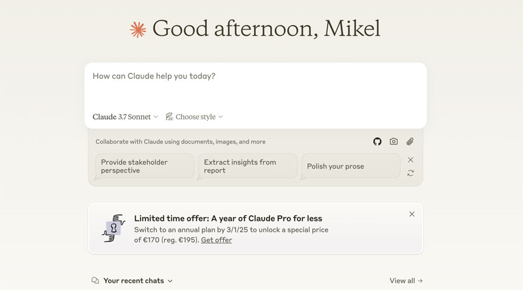Screen dimensions: 523x290
Task: Click the paperclip attach file icon
Action: [x=410, y=141]
